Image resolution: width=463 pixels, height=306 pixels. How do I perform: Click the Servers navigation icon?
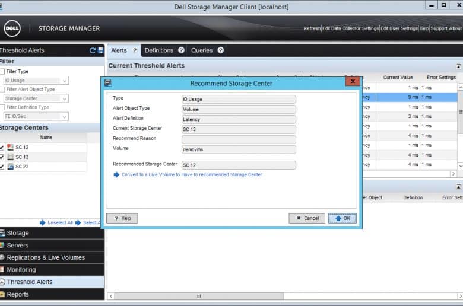(2, 245)
